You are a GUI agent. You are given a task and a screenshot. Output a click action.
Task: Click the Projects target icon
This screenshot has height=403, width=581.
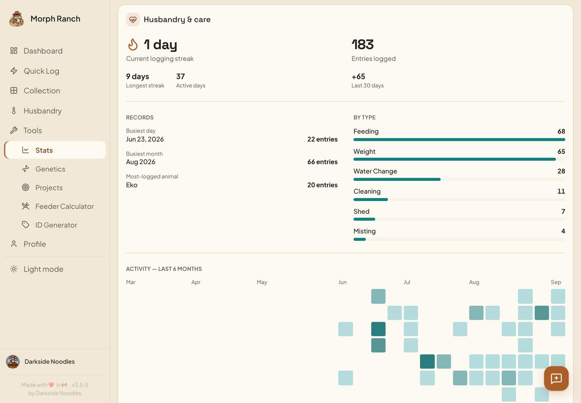[x=26, y=187]
